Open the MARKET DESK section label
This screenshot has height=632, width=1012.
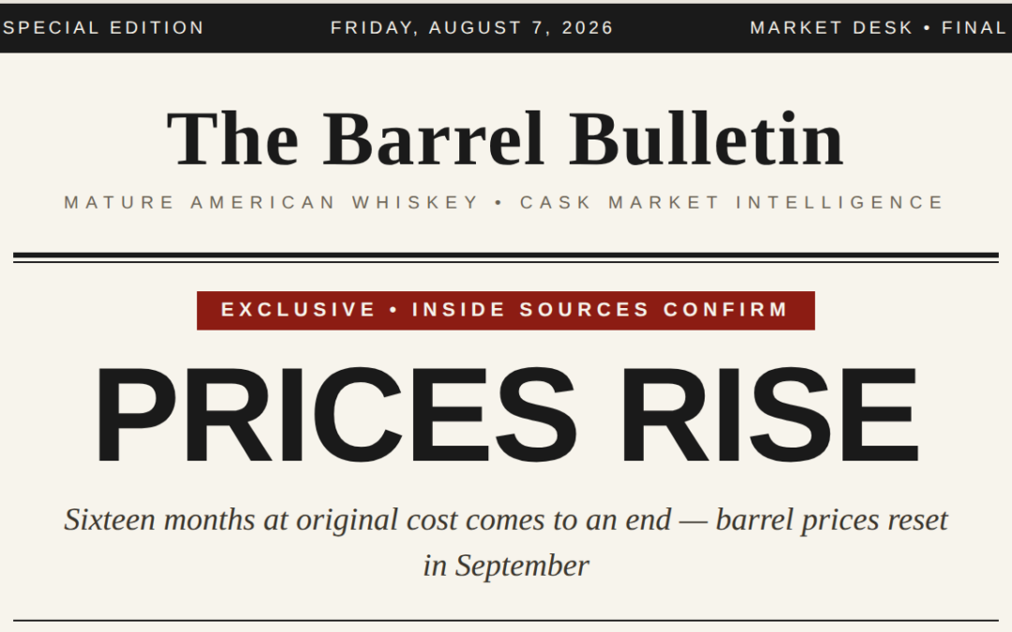(x=831, y=28)
